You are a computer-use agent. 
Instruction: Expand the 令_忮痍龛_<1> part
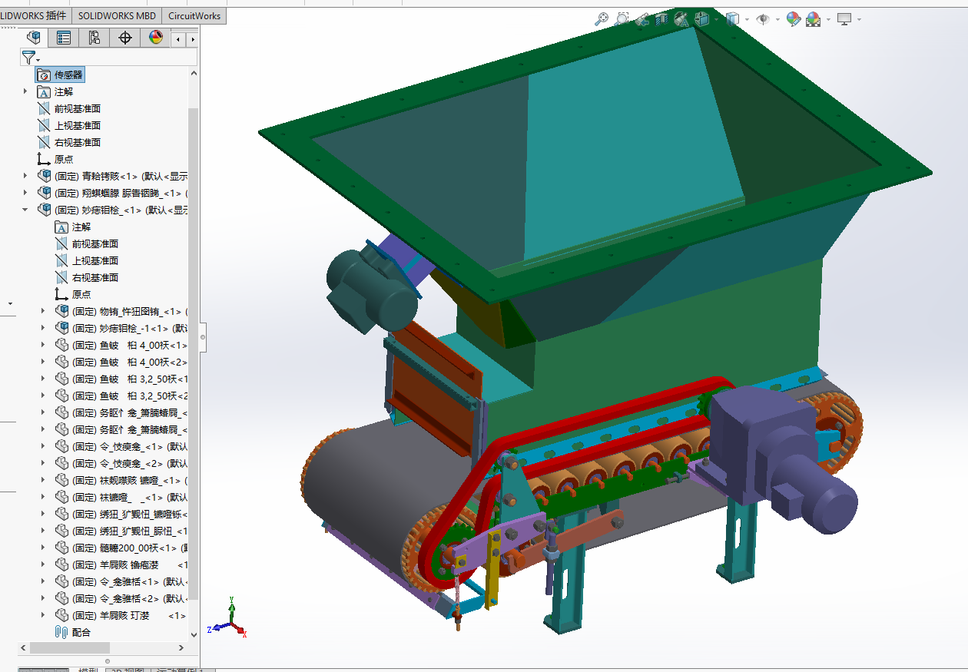pyautogui.click(x=43, y=446)
